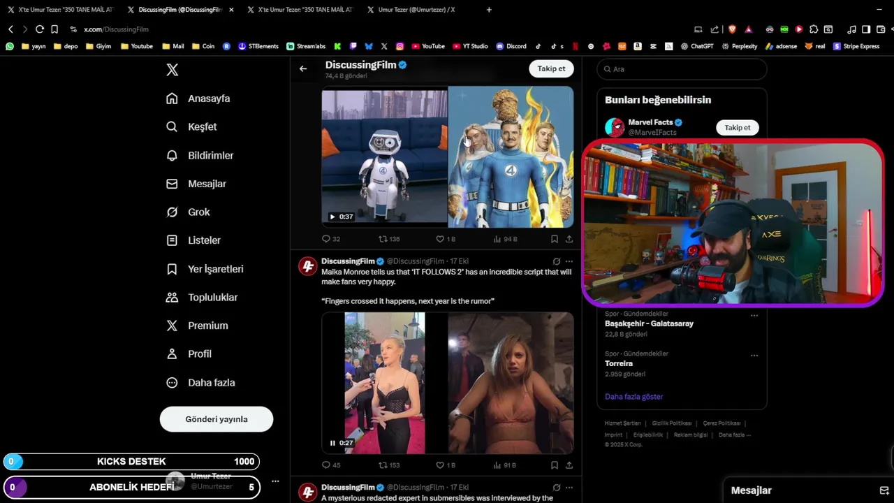Open Premium in the sidebar
The width and height of the screenshot is (894, 503).
pos(197,326)
